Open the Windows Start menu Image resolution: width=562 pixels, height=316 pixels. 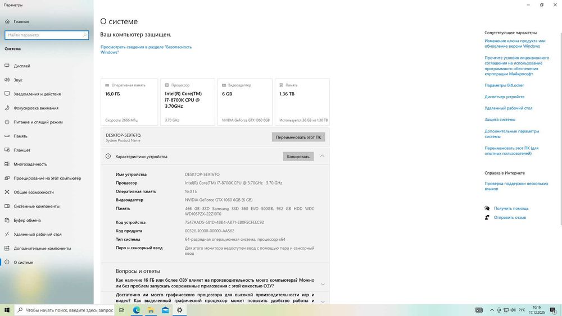(x=7, y=310)
